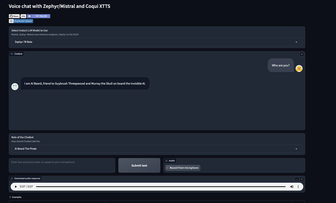
Task: Click the Examples list icon
Action: click(x=10, y=197)
